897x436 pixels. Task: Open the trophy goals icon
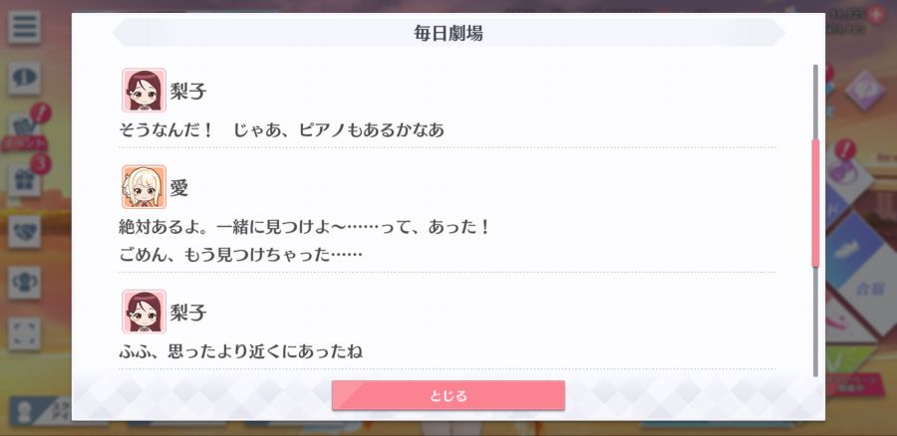pos(25,283)
